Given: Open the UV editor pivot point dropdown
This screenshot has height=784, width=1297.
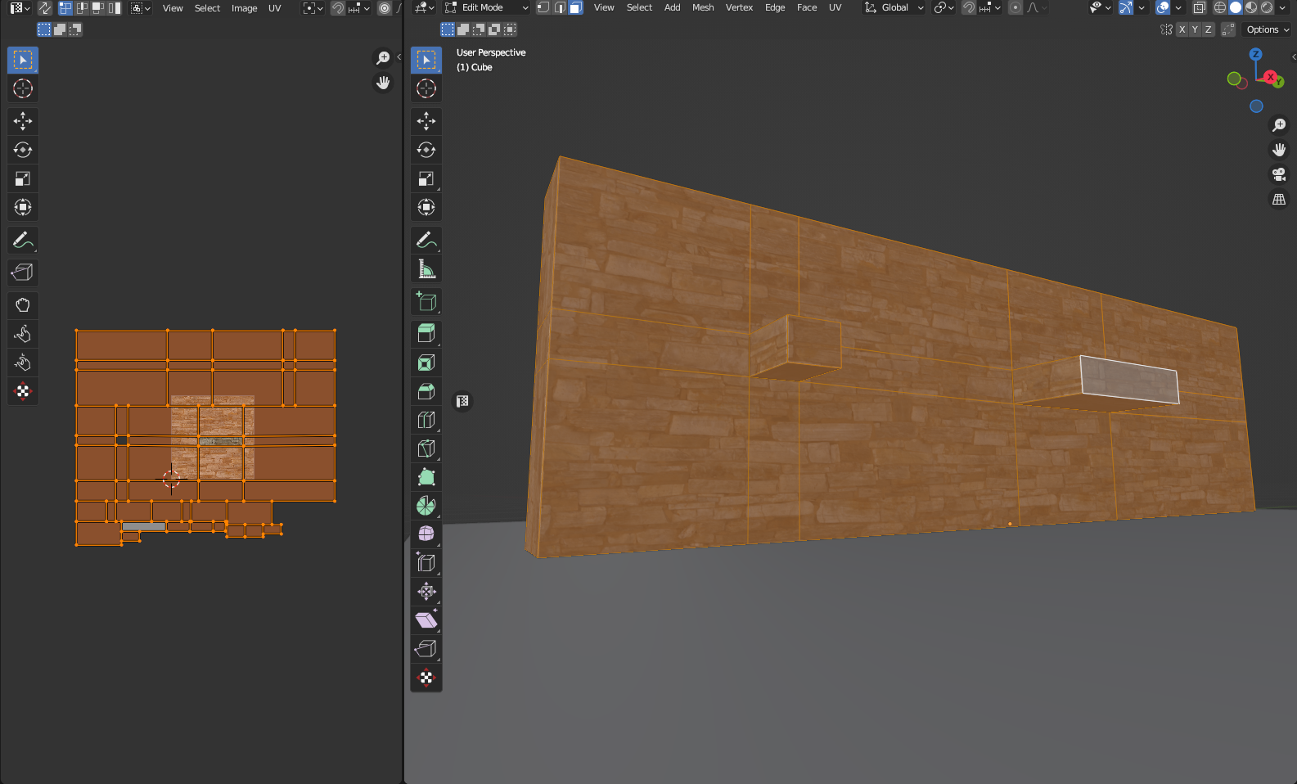Looking at the screenshot, I should pyautogui.click(x=313, y=8).
